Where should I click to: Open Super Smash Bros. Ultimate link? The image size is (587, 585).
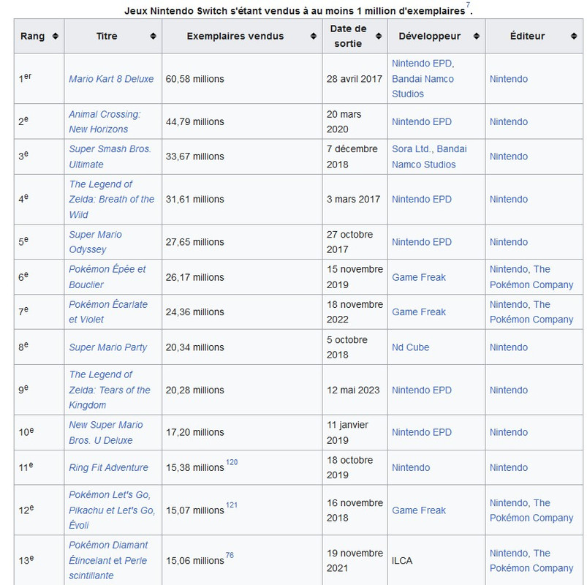click(x=110, y=156)
